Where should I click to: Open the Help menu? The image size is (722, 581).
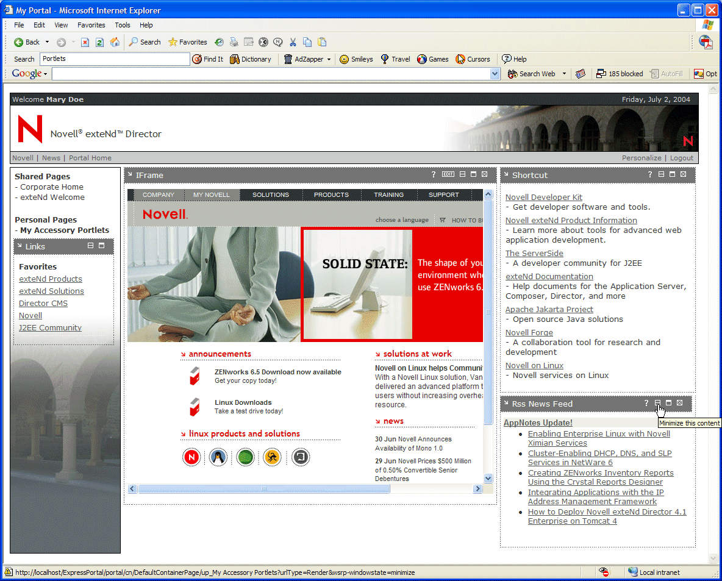pos(146,25)
